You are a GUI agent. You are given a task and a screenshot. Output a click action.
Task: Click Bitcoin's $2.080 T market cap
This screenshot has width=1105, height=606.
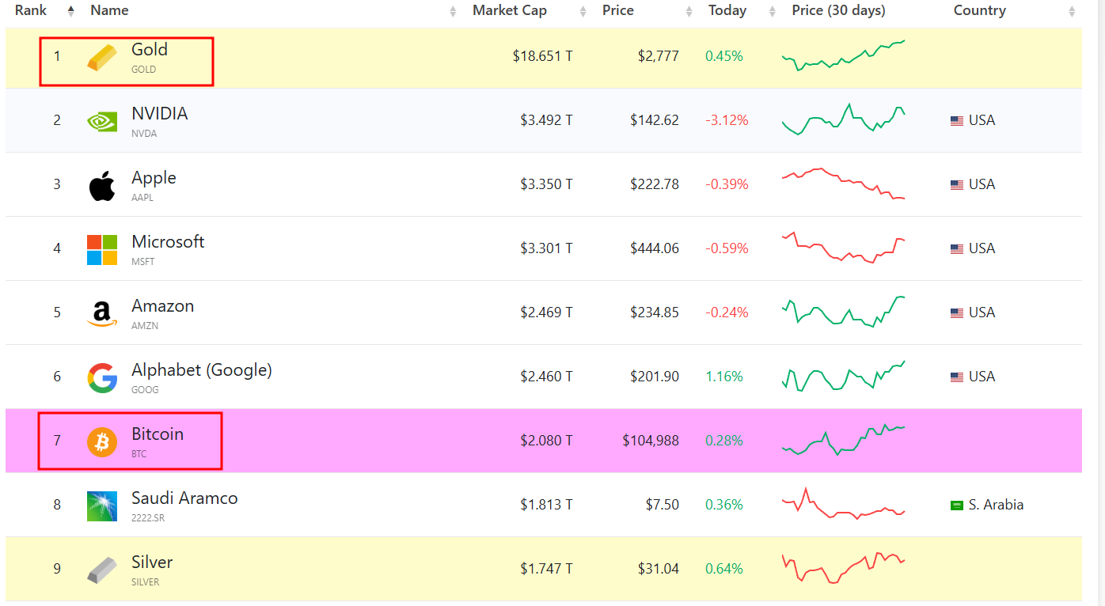pos(546,441)
